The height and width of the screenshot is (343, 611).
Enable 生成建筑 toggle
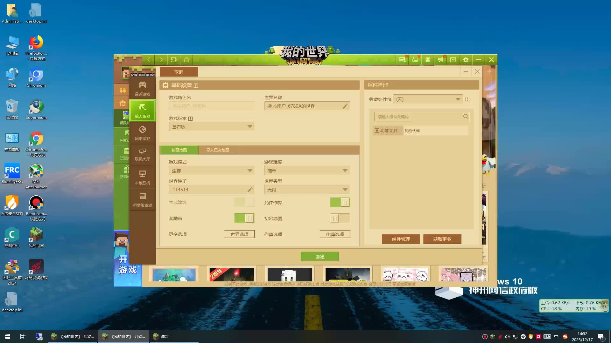coord(244,202)
